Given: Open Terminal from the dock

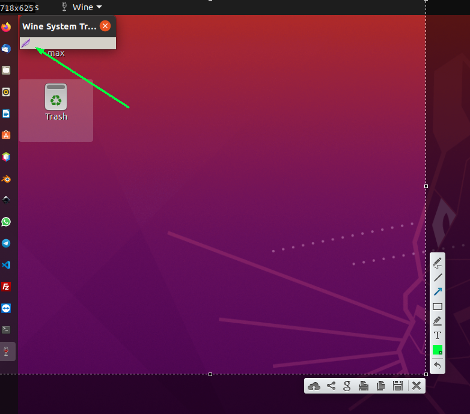Looking at the screenshot, I should [6, 330].
